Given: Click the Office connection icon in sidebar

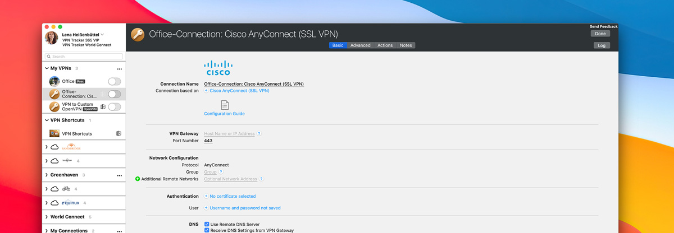Looking at the screenshot, I should (x=54, y=82).
